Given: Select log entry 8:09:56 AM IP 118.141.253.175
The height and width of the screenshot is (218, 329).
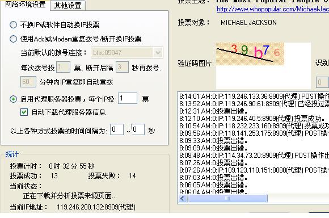Looking at the screenshot, I should (254, 133).
